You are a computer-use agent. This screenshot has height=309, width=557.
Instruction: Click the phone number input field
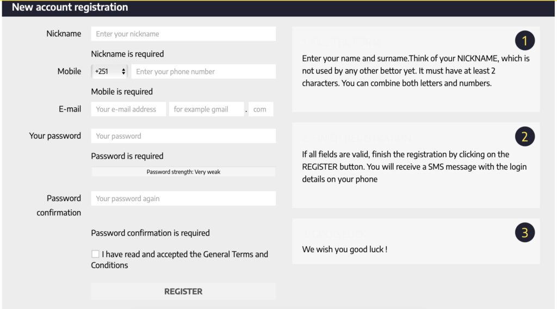(203, 71)
